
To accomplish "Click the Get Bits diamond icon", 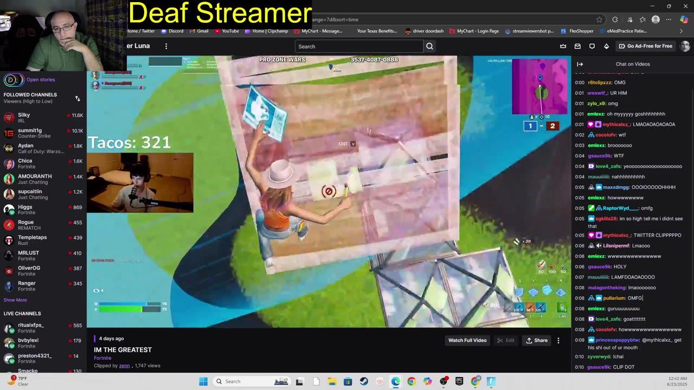I will coord(606,46).
